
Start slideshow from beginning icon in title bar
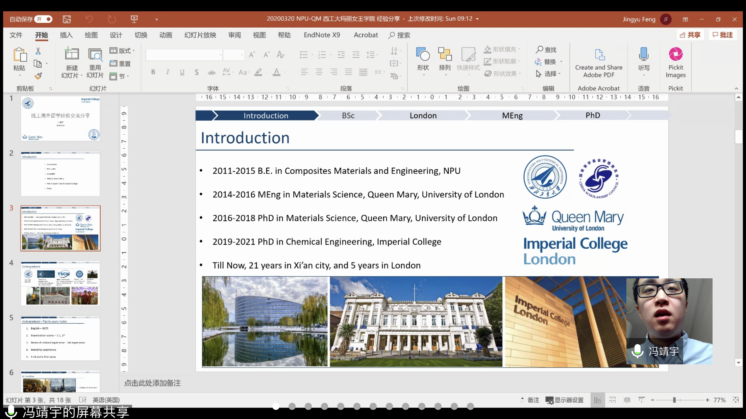coord(134,19)
